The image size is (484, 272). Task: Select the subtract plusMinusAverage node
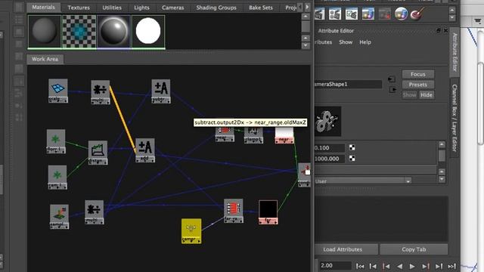pyautogui.click(x=161, y=91)
